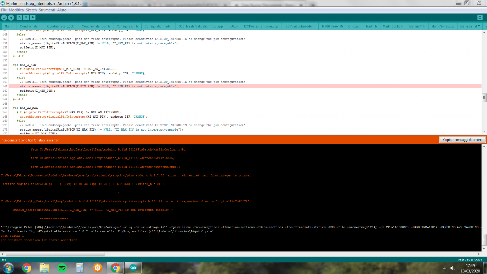Click the console scrollbar down arrow

point(484,249)
